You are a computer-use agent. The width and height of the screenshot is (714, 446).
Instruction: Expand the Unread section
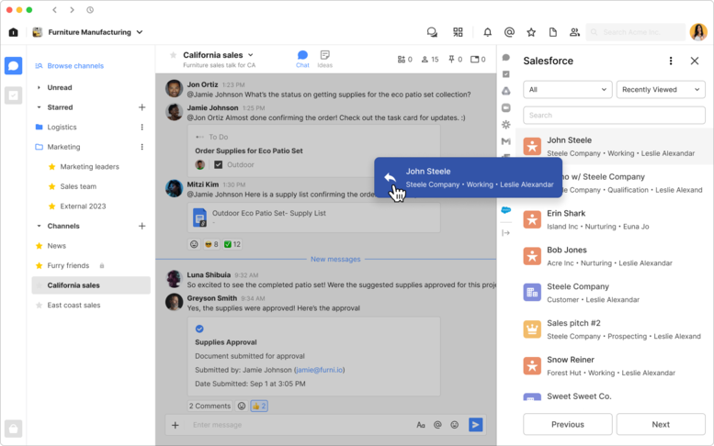point(39,87)
